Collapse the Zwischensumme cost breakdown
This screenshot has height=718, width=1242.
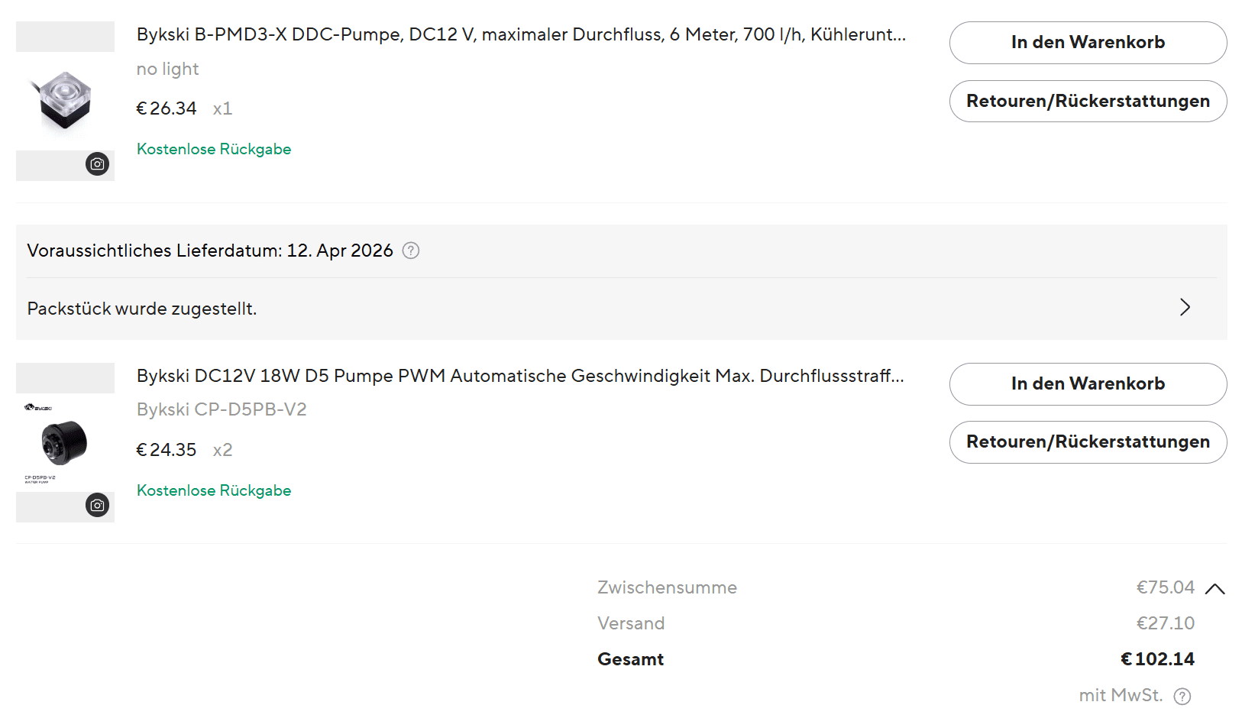(1215, 588)
